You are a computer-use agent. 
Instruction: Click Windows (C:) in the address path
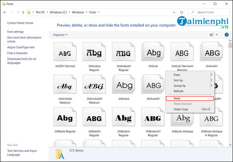tap(58, 12)
